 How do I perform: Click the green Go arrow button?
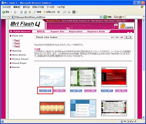point(105,17)
